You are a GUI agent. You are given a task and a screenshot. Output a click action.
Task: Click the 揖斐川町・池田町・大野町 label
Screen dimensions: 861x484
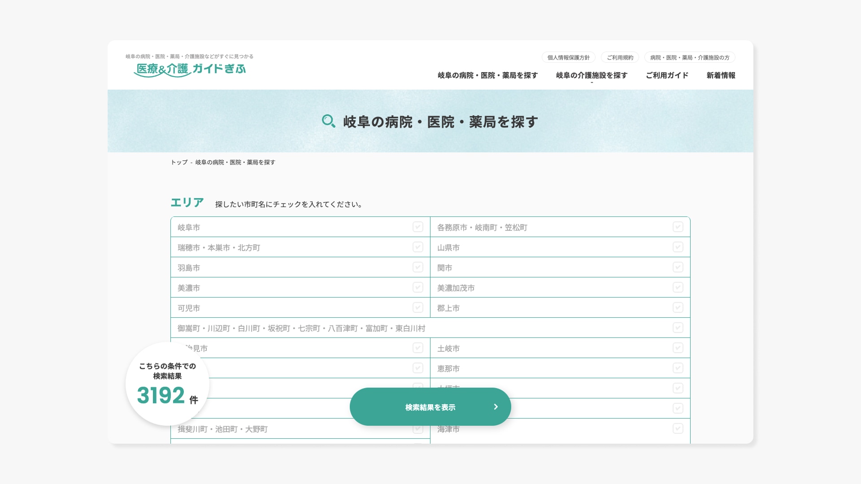222,429
